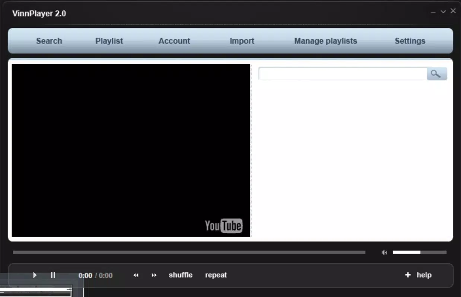The width and height of the screenshot is (461, 297).
Task: Click the black video display area
Action: pos(131,150)
